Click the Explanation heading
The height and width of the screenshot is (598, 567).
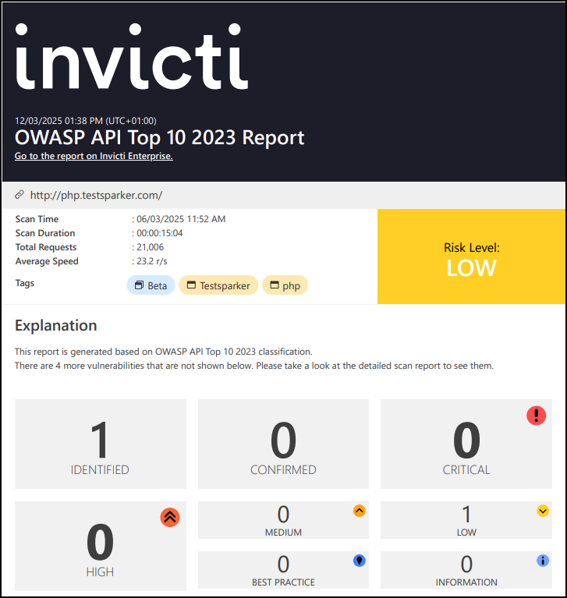coord(55,325)
